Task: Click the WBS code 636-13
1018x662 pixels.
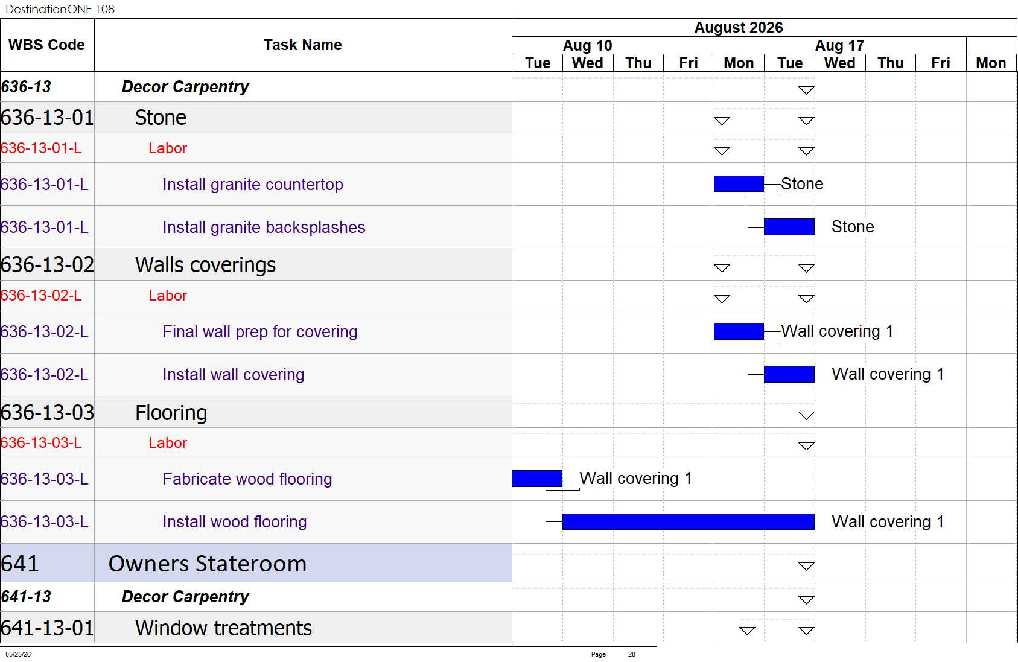Action: click(26, 87)
